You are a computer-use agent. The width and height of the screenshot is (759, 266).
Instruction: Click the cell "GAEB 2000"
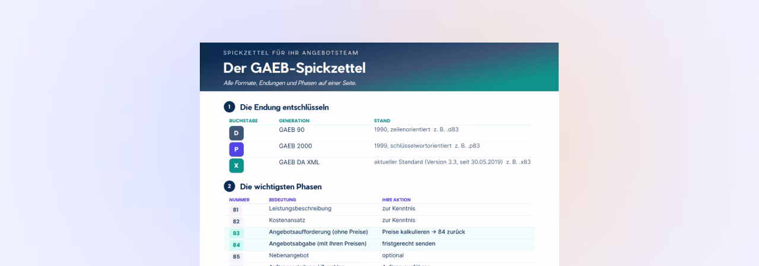(x=295, y=146)
